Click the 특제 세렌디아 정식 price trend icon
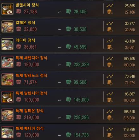Screen dimensions: 139x140 [x=110, y=59]
